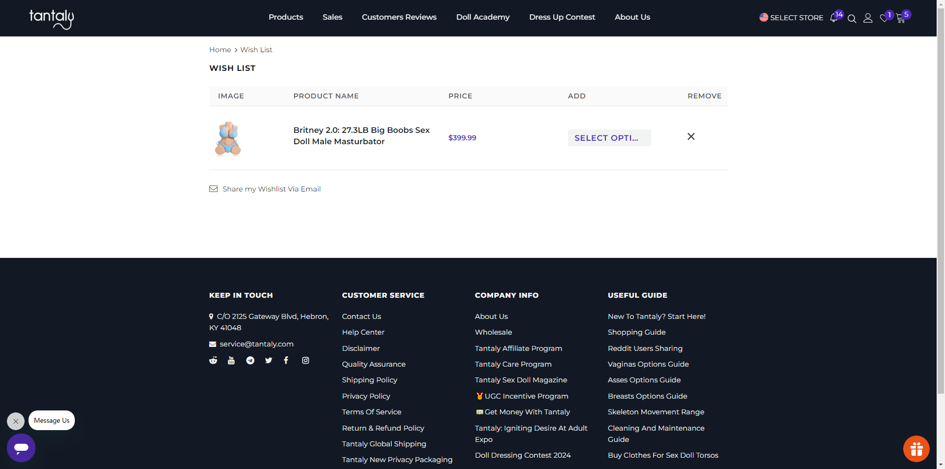The width and height of the screenshot is (945, 469).
Task: Open the About Us nav item
Action: click(632, 17)
